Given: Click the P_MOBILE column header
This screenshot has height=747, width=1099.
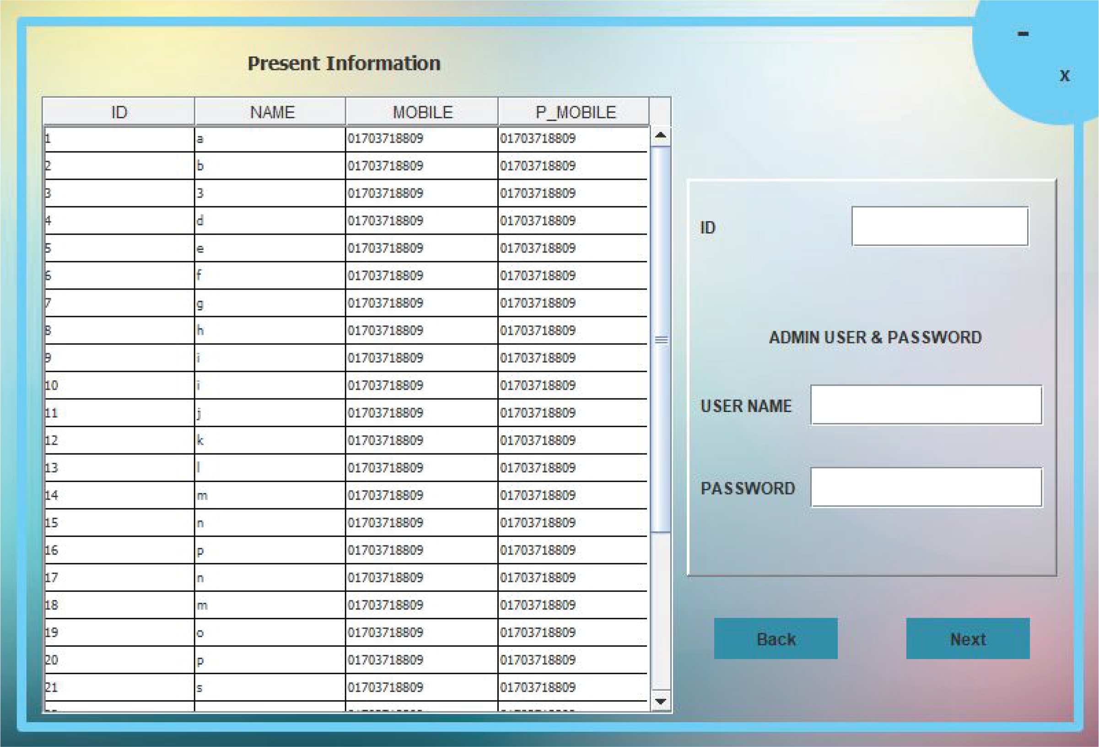Looking at the screenshot, I should click(x=575, y=112).
